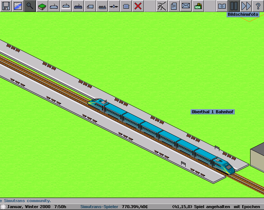Open the line management icon
Image resolution: width=264 pixels, height=210 pixels.
pos(162,6)
